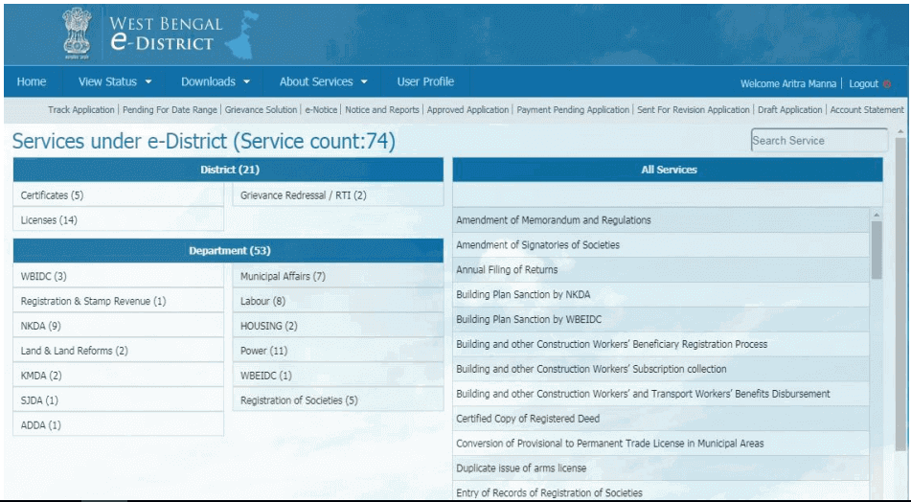
Task: Select Duplicate issue of arms license
Action: pos(661,468)
